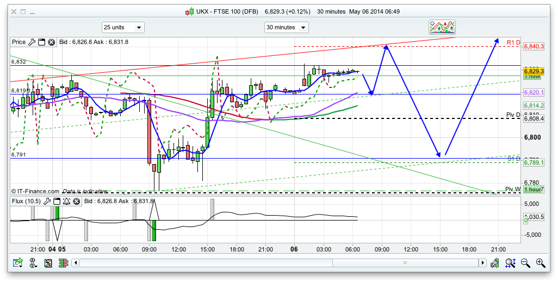This screenshot has height=283, width=558.
Task: Open the 25 units dropdown
Action: [123, 27]
